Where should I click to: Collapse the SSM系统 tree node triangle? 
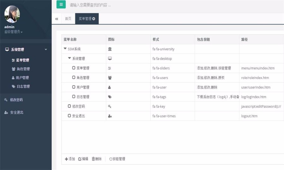click(65, 48)
